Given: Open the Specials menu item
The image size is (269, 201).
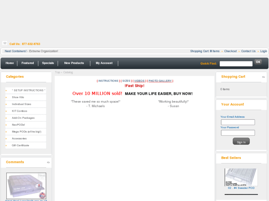Looking at the screenshot, I should [48, 63].
